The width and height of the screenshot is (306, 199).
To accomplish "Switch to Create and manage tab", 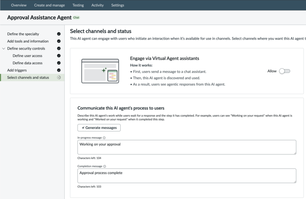I will coord(49,5).
